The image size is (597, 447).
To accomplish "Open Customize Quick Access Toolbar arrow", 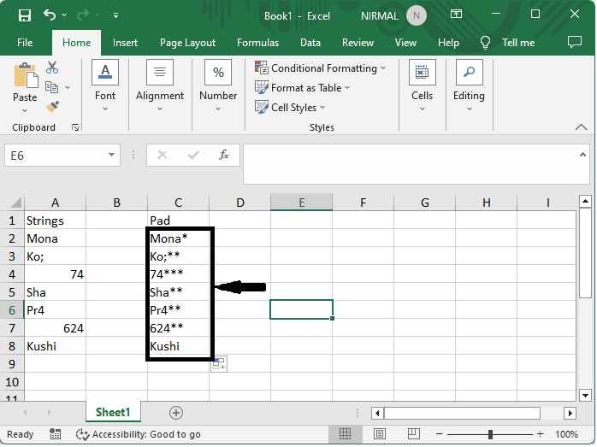I will pos(115,15).
